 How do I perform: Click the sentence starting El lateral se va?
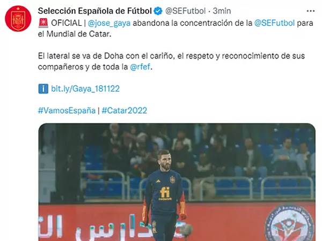[x=171, y=61]
